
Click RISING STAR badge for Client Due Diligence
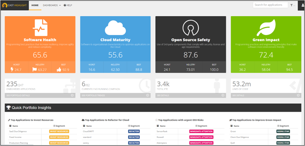click(x=283, y=137)
